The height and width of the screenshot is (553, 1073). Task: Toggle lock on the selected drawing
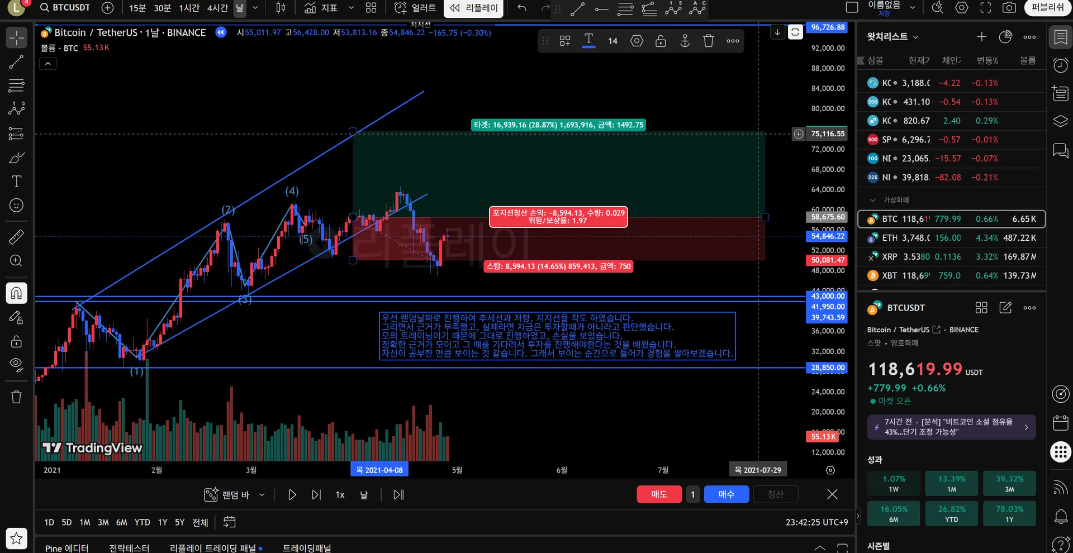click(661, 41)
